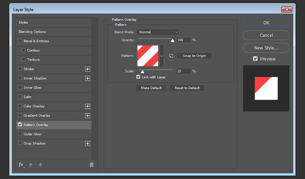This screenshot has height=179, width=305.
Task: Create new preset from current pattern icon
Action: (171, 56)
